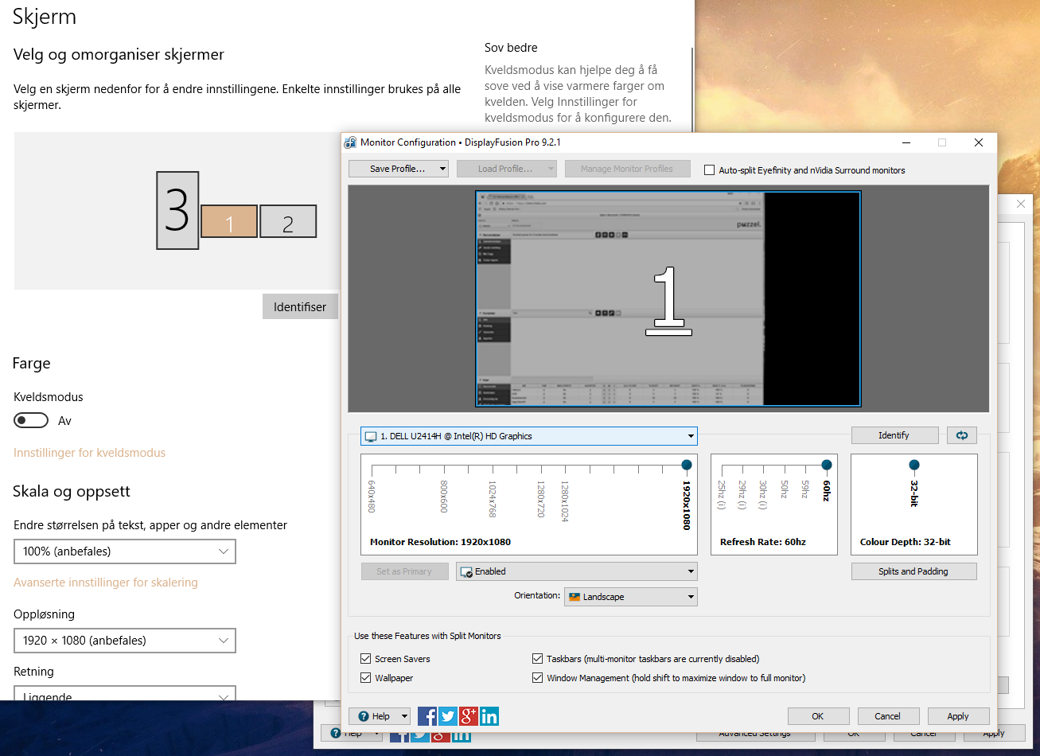The image size is (1040, 756).
Task: Click the Monitor Resolution slider handle
Action: point(687,465)
